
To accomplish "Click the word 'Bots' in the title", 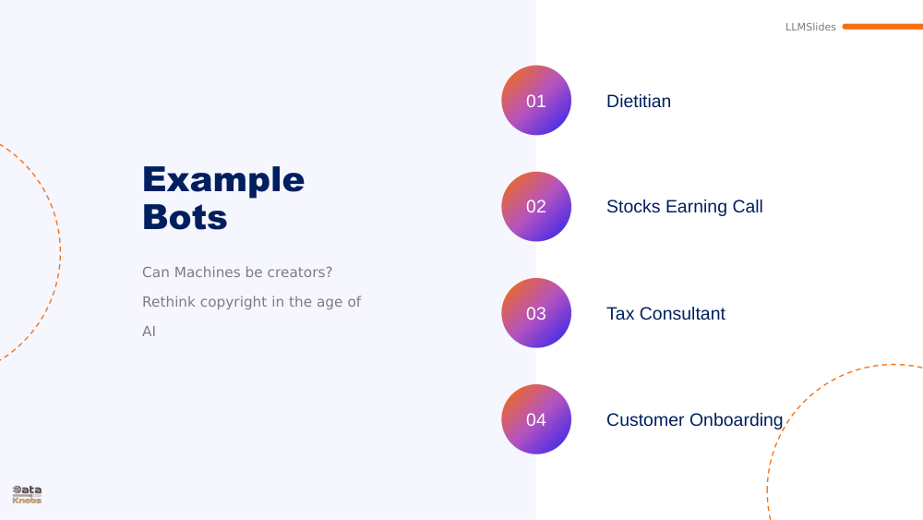I will 185,217.
